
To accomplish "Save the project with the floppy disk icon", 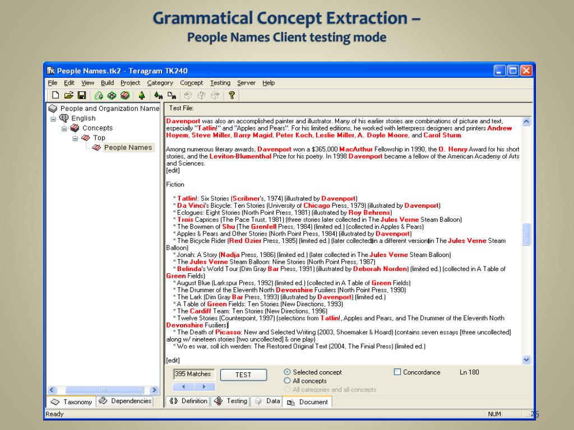I will (x=82, y=95).
